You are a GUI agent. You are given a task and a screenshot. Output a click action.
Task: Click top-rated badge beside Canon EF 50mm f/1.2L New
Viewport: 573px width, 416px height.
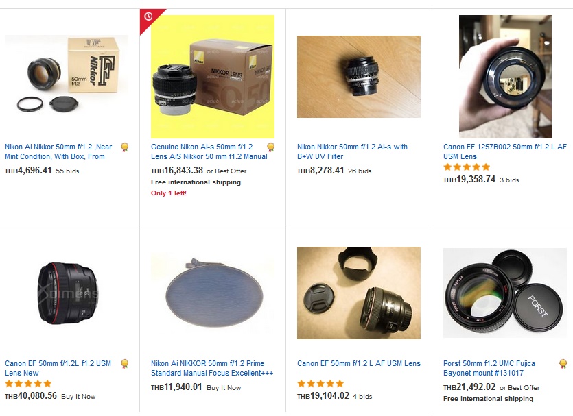click(x=125, y=364)
